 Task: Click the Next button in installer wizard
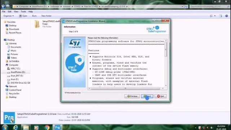(147, 96)
